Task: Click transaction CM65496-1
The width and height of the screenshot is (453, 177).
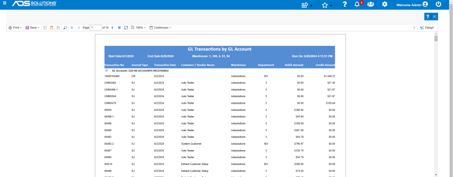Action: [x=111, y=90]
